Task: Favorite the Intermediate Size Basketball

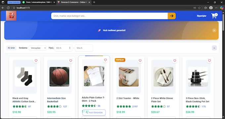Action: [x=71, y=61]
